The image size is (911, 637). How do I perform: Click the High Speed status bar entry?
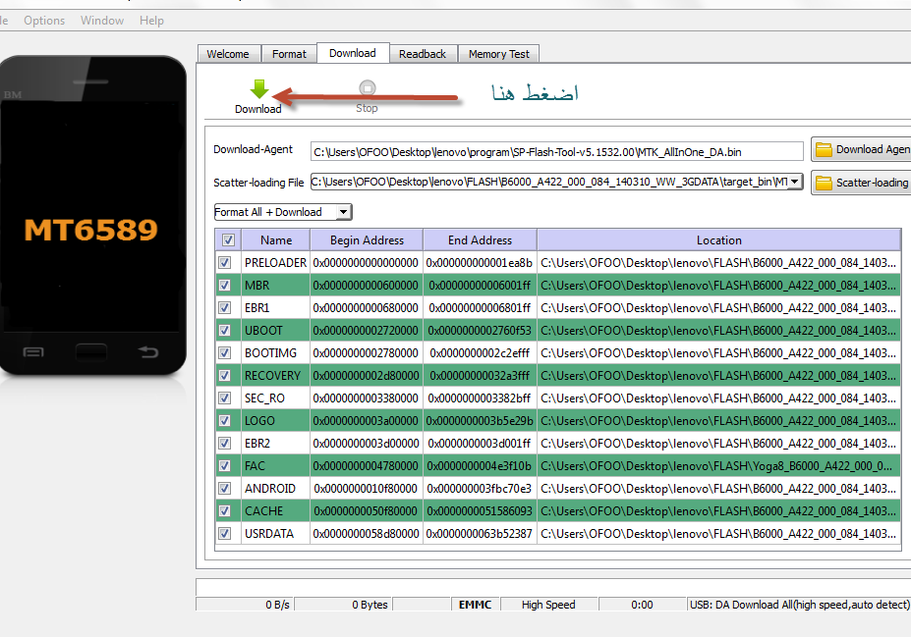pyautogui.click(x=548, y=605)
